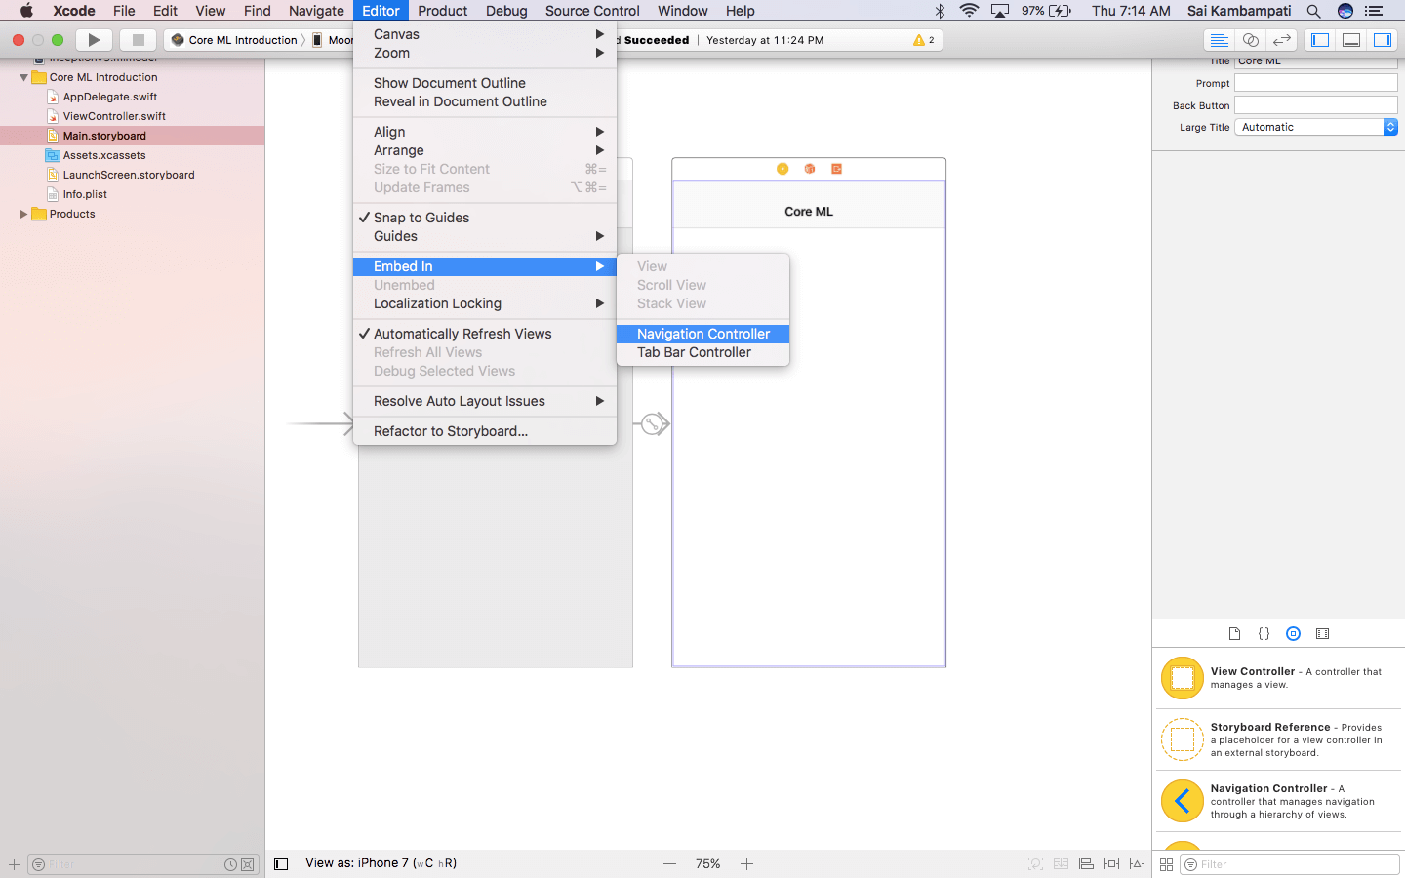Open the Object library tab

[1293, 634]
